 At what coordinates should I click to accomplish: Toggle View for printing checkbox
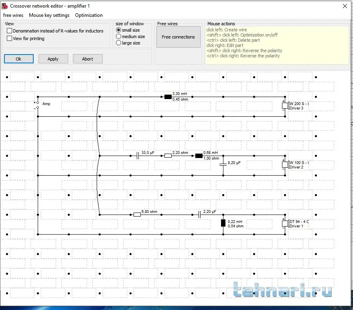[10, 38]
